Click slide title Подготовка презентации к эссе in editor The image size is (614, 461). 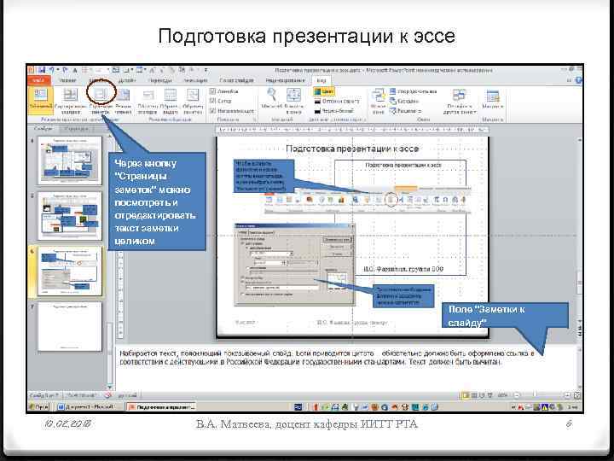pyautogui.click(x=352, y=149)
